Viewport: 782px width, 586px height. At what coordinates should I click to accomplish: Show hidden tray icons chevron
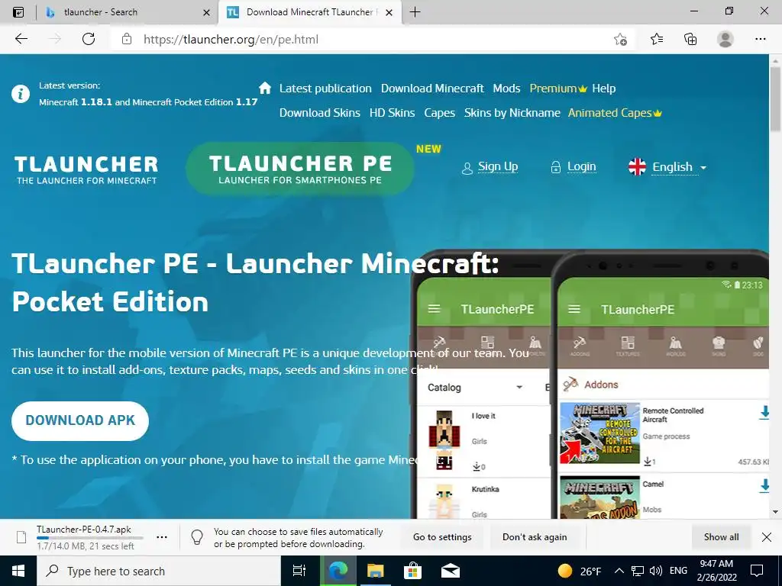[x=619, y=571]
